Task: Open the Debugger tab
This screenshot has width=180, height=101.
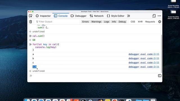Action: 78,16
